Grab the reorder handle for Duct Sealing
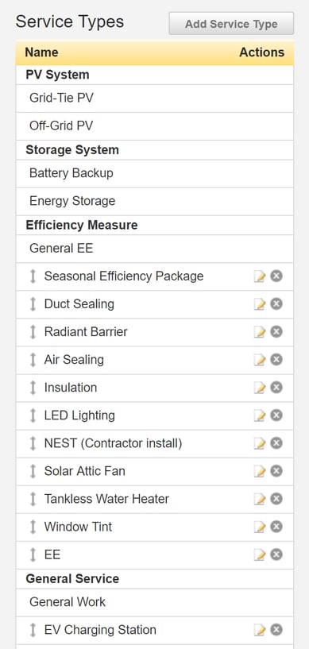 pyautogui.click(x=33, y=303)
